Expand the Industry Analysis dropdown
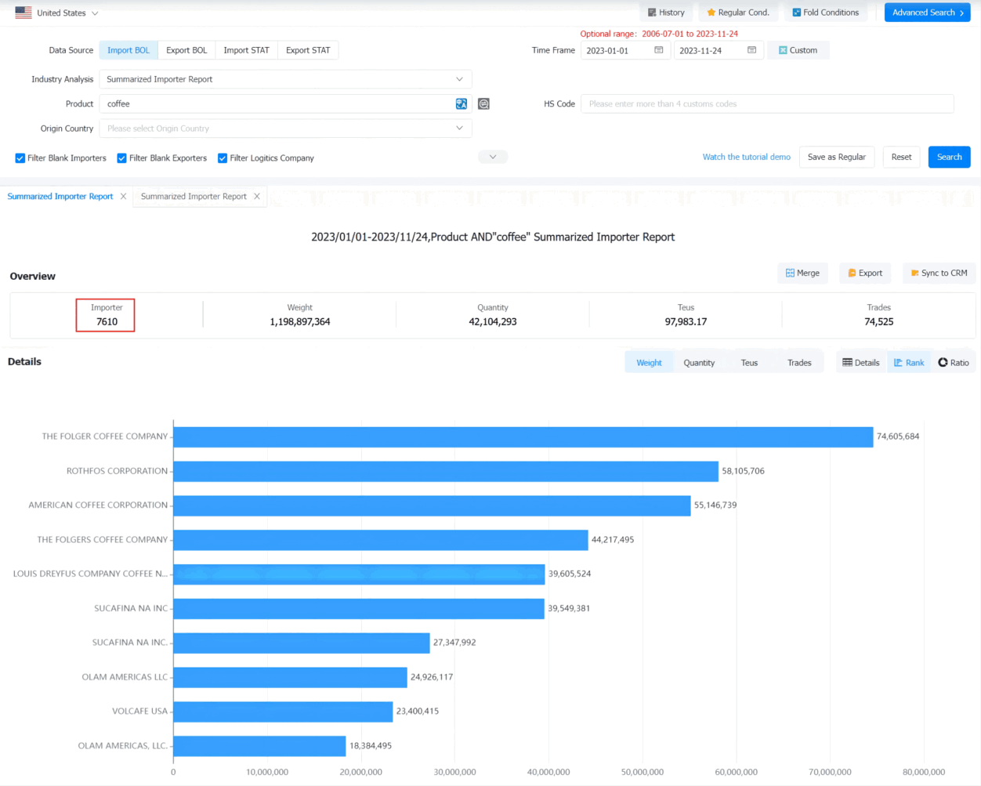 pos(285,79)
